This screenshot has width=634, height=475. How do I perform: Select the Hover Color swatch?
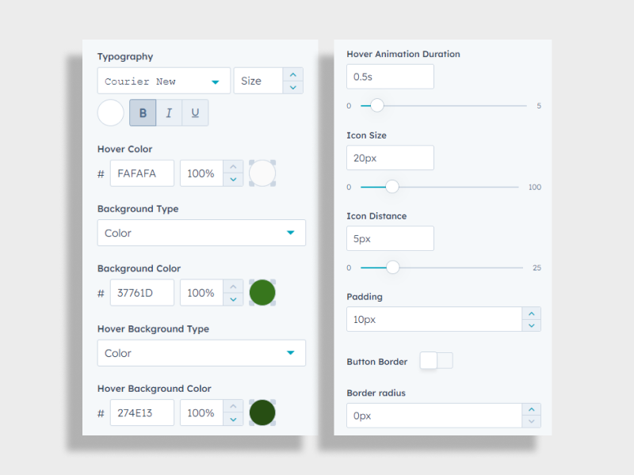point(262,173)
